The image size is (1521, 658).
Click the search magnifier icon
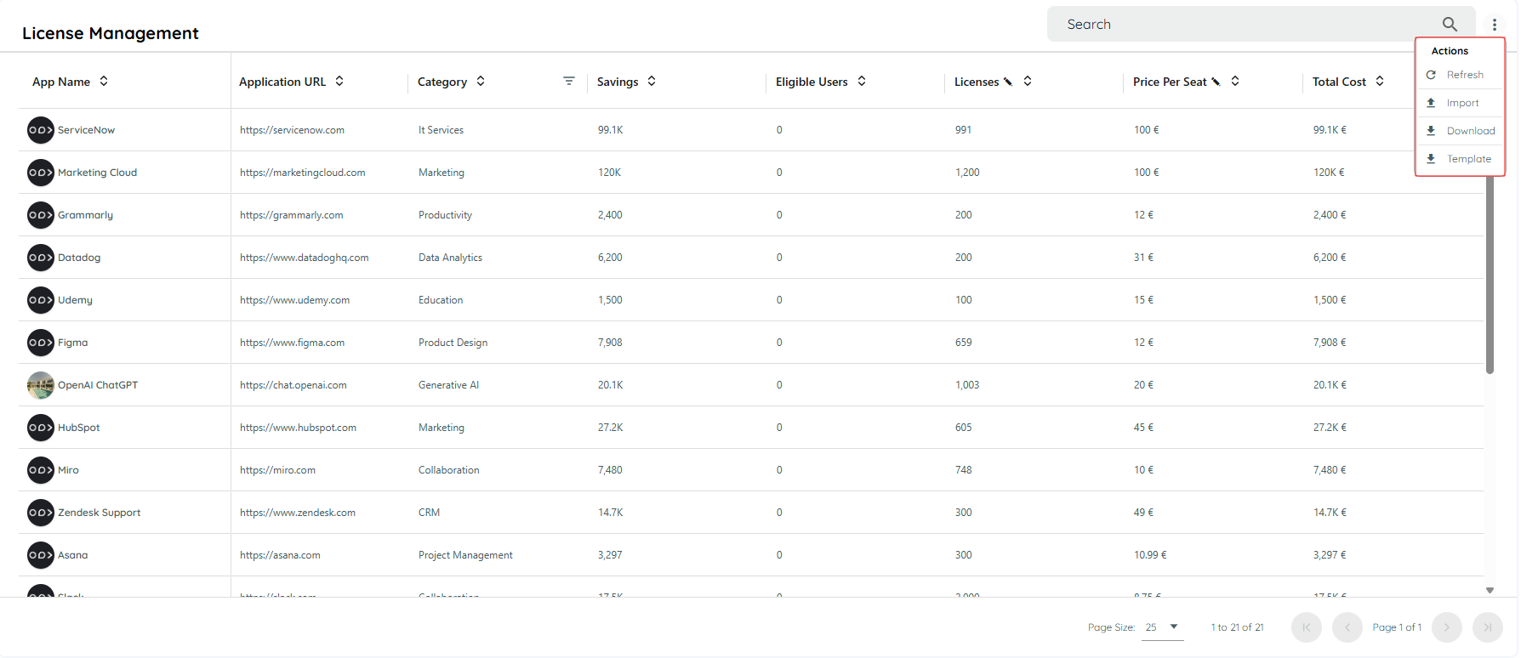pos(1450,24)
